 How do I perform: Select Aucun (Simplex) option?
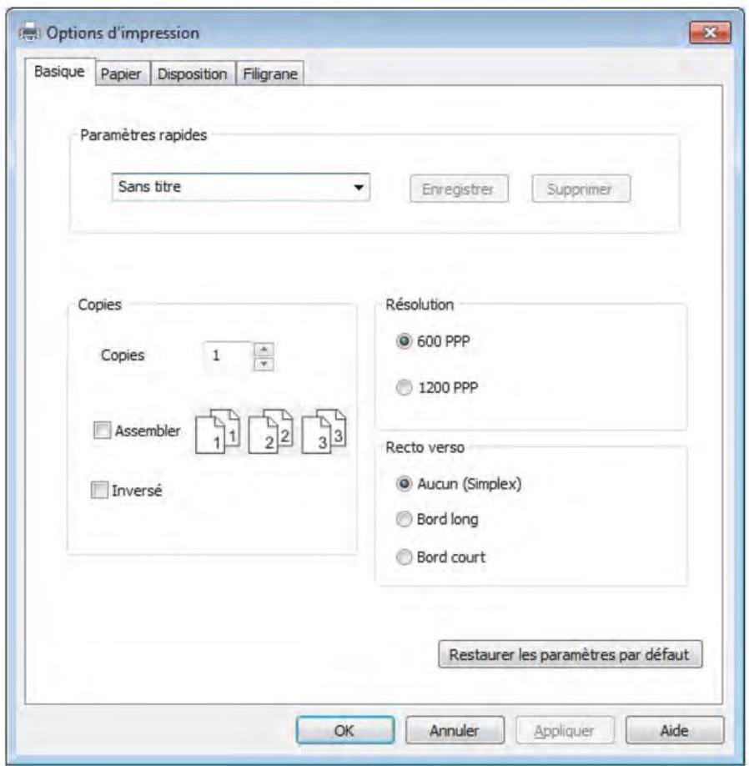405,483
